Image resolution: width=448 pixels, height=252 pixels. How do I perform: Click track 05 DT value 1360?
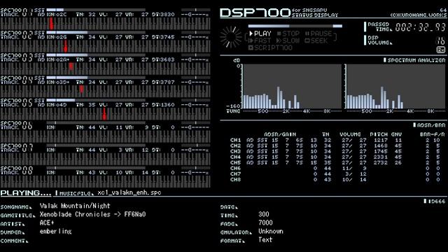[167, 104]
